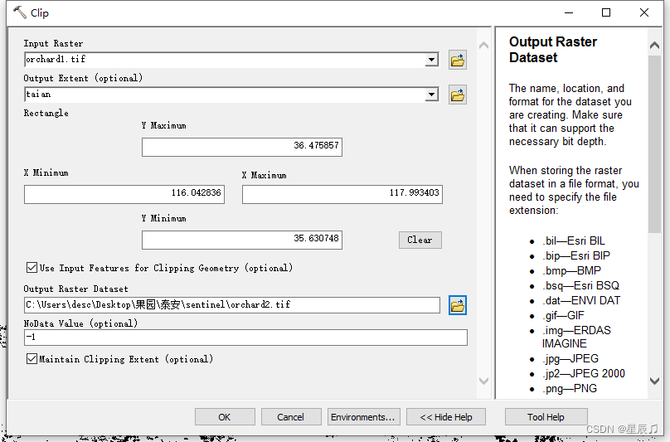
Task: Toggle Maintain Clipping Extent checkbox
Action: [32, 358]
